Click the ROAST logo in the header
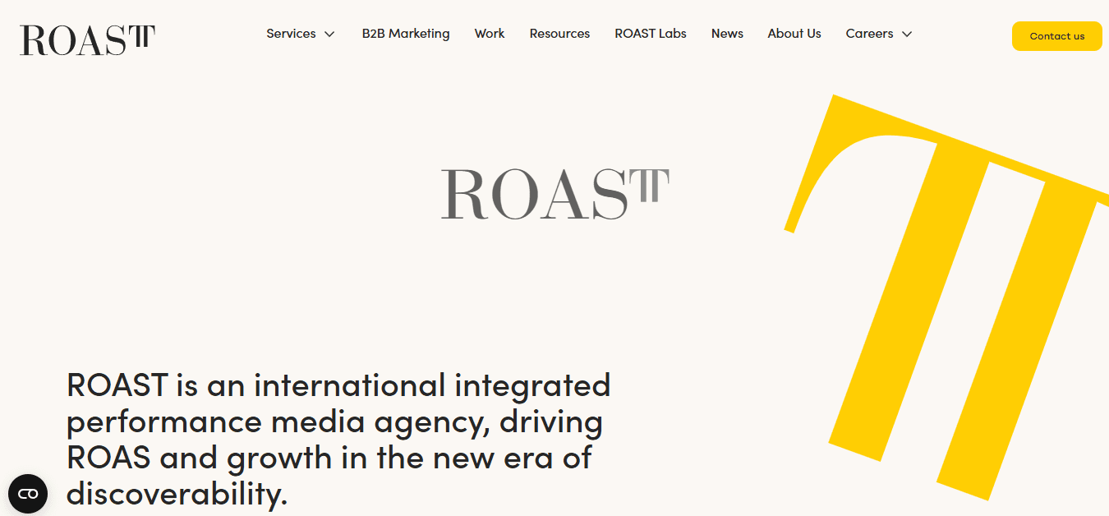 pos(87,39)
